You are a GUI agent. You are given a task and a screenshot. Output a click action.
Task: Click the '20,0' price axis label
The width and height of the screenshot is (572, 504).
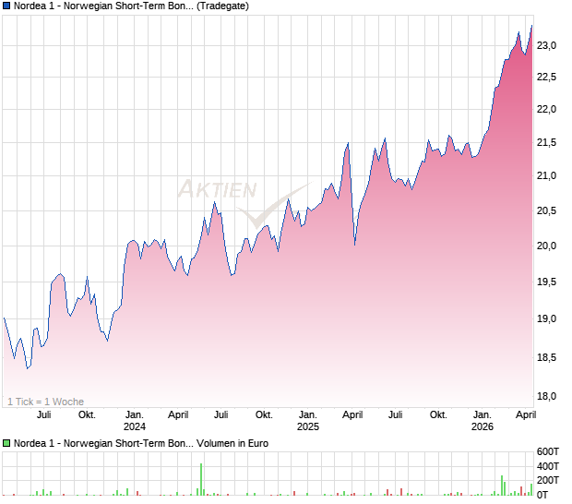tap(546, 246)
